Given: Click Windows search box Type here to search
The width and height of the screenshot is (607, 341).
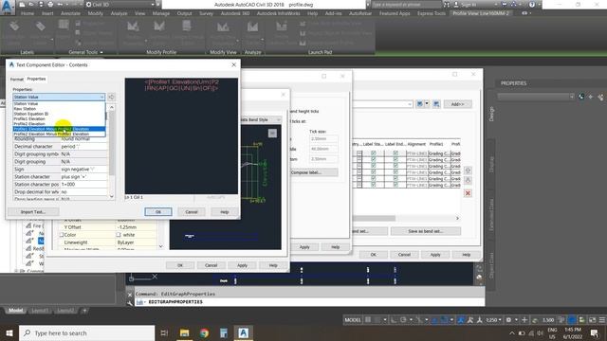Looking at the screenshot, I should [x=86, y=332].
